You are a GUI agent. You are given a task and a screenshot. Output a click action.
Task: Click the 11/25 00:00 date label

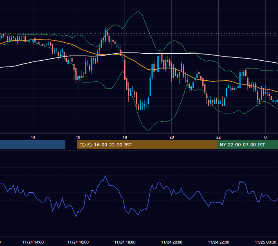tap(265, 242)
